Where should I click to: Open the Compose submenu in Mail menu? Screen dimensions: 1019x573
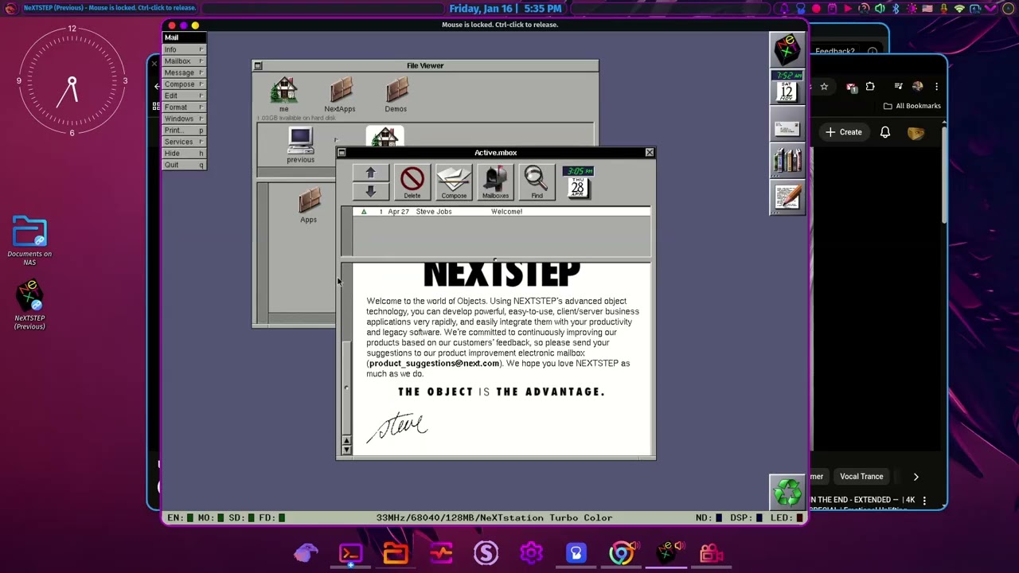[x=184, y=84]
